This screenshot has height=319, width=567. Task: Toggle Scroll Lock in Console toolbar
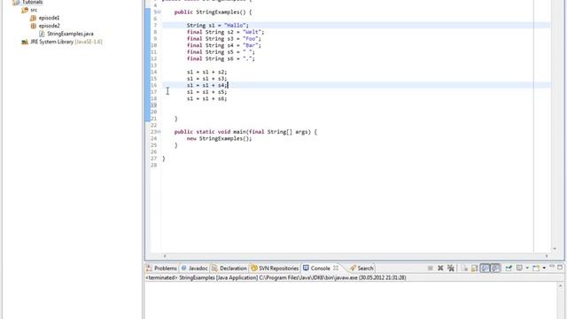click(475, 268)
